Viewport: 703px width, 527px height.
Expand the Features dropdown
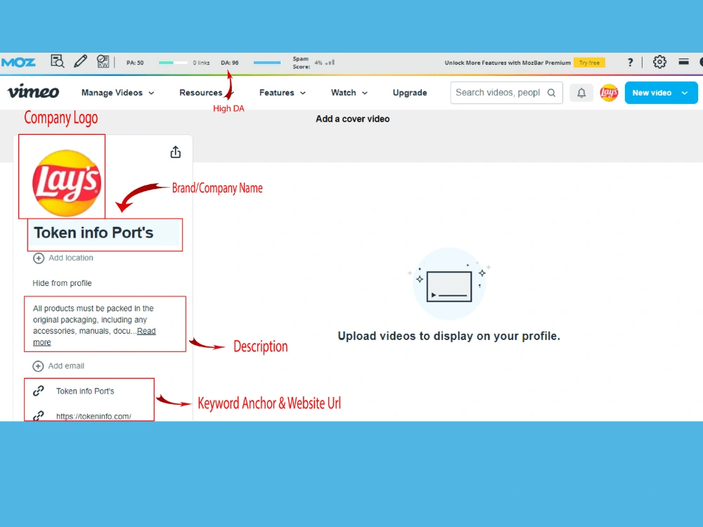tap(283, 93)
